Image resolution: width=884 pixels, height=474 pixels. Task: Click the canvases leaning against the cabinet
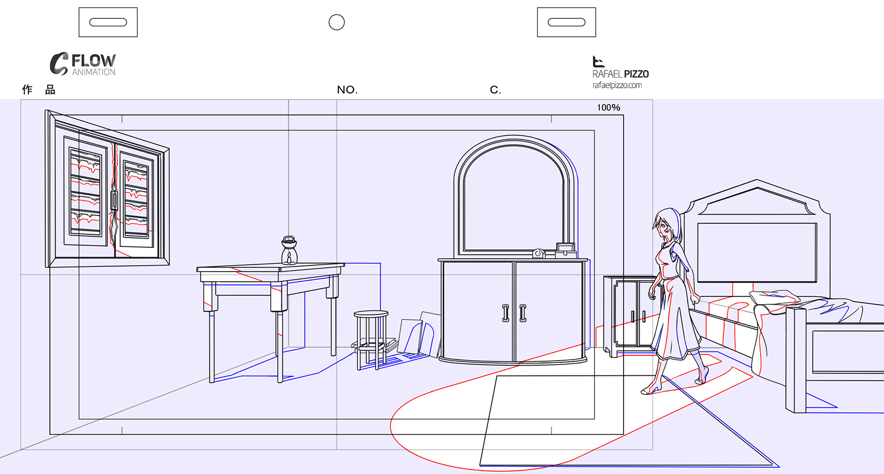tap(420, 334)
